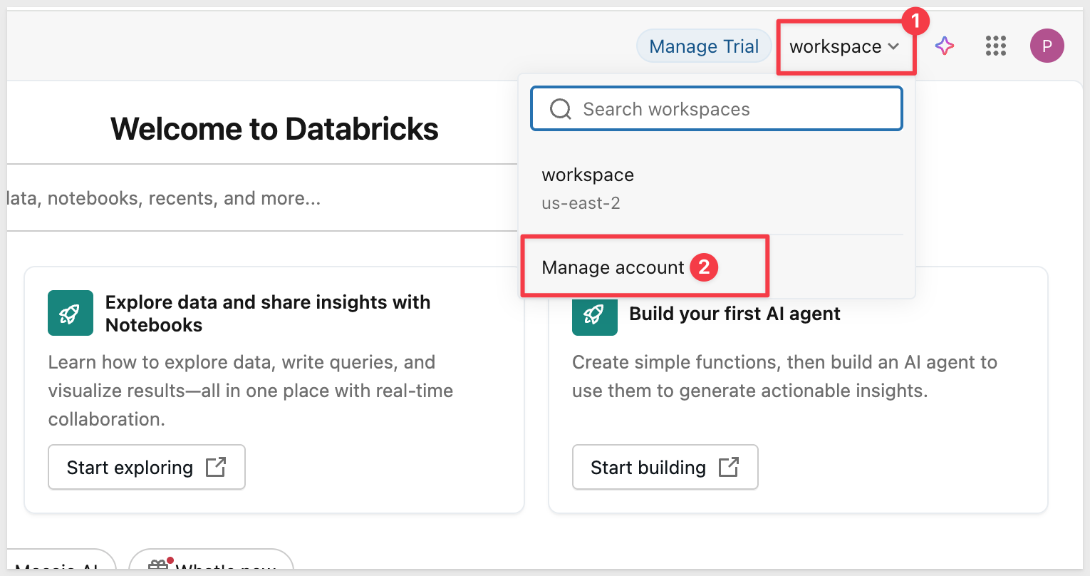Screen dimensions: 1090x576
Task: Choose Manage account from workspace menu
Action: (x=613, y=267)
